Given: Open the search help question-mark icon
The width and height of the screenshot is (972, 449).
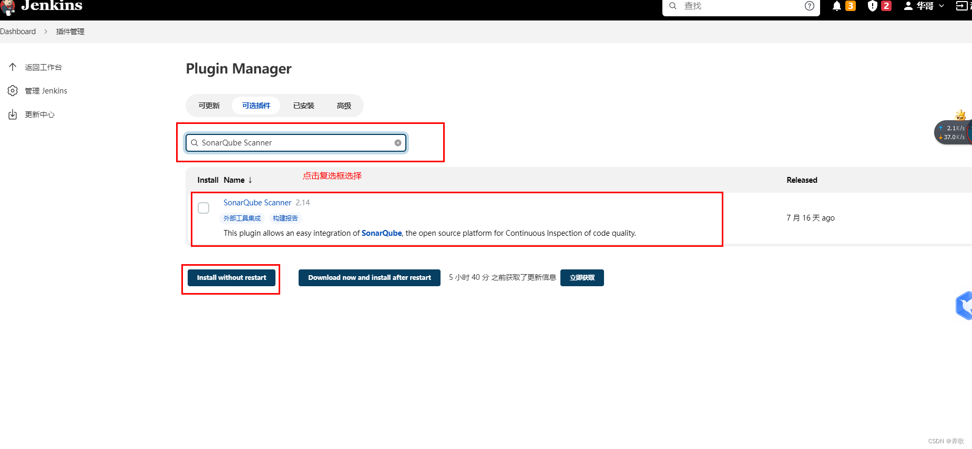Looking at the screenshot, I should point(810,6).
